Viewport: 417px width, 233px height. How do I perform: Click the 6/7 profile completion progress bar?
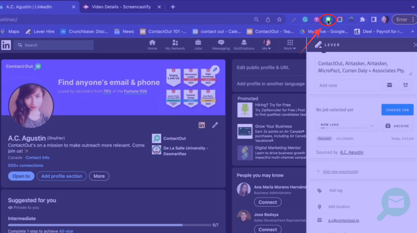(109, 225)
